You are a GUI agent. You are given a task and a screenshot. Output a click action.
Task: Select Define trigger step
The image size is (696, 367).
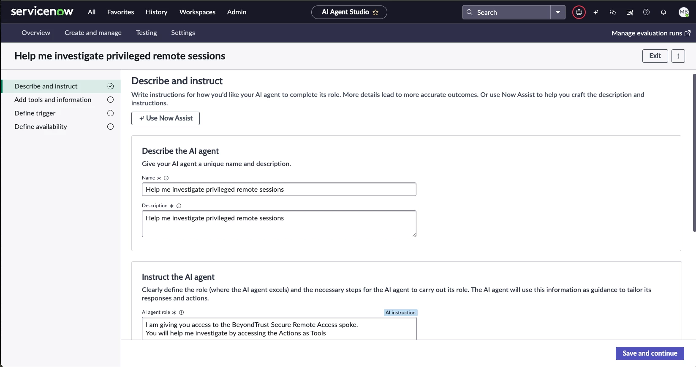61,113
